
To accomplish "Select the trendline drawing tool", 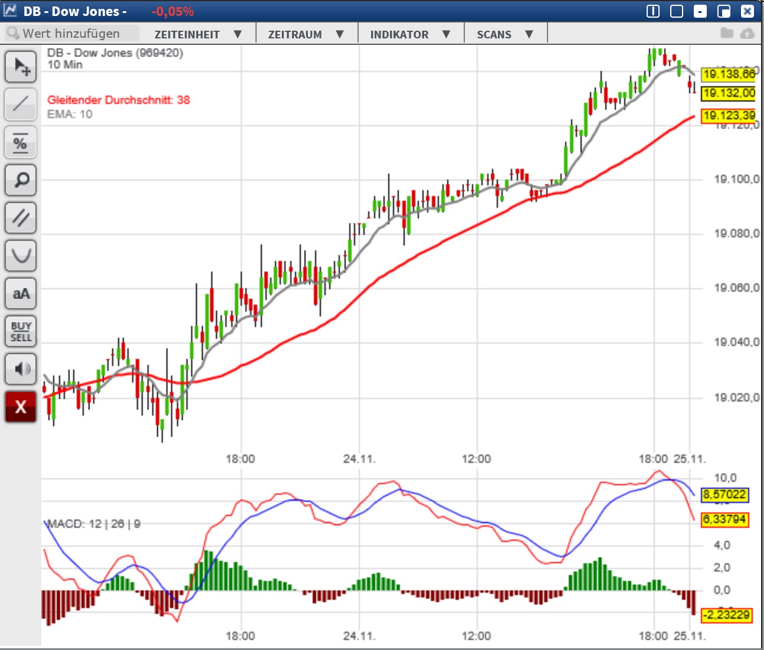I will (21, 104).
